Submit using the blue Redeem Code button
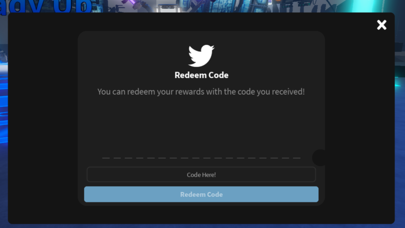This screenshot has height=228, width=405. click(x=201, y=194)
